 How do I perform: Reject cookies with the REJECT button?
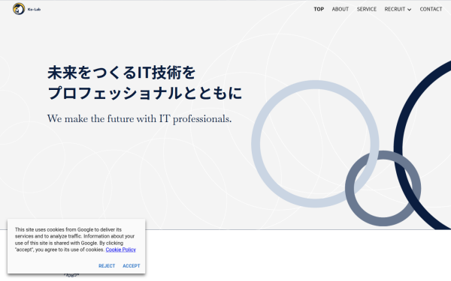coord(107,266)
